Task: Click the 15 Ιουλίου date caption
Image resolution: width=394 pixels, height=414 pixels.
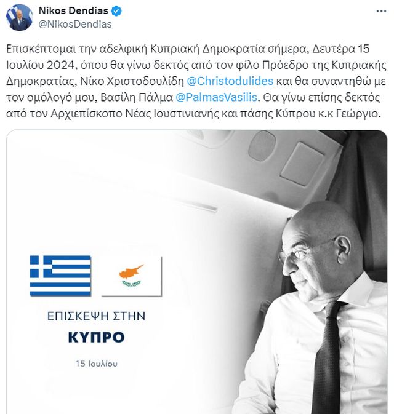Action: (97, 364)
